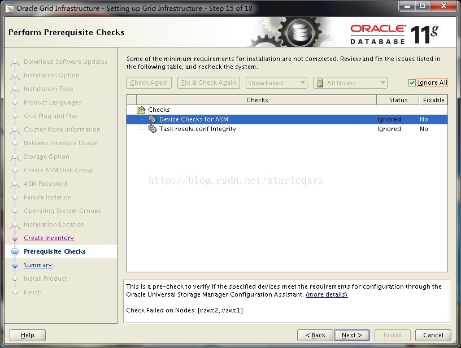Proceed with the Next button
The height and width of the screenshot is (348, 461).
(352, 335)
